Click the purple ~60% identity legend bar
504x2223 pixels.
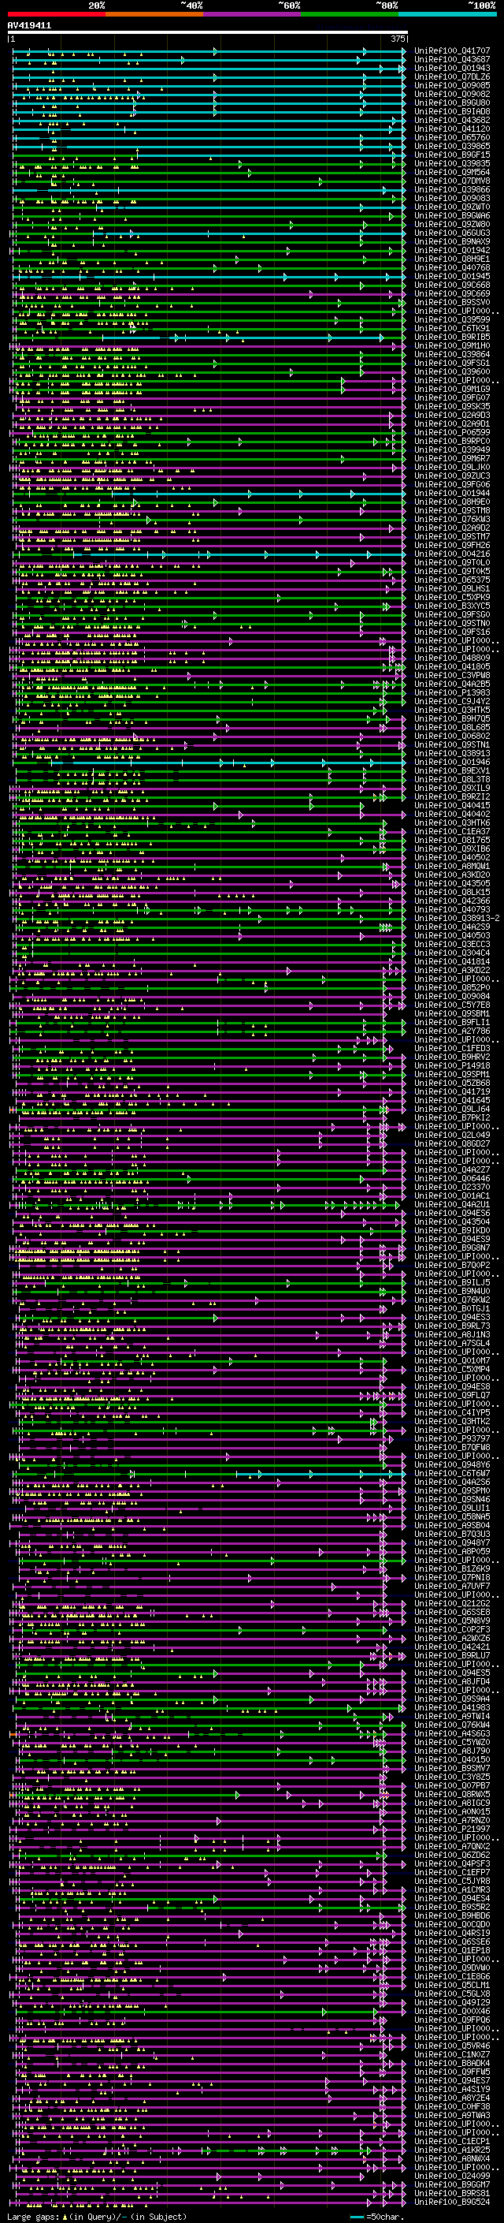coord(251,14)
